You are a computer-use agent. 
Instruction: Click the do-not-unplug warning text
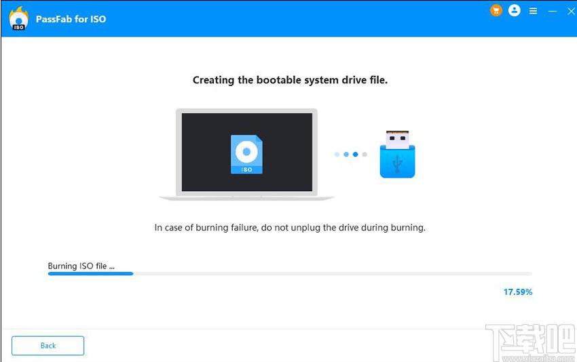click(290, 228)
